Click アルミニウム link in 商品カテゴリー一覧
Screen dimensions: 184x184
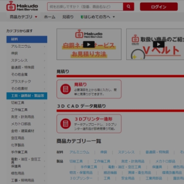point(79,152)
